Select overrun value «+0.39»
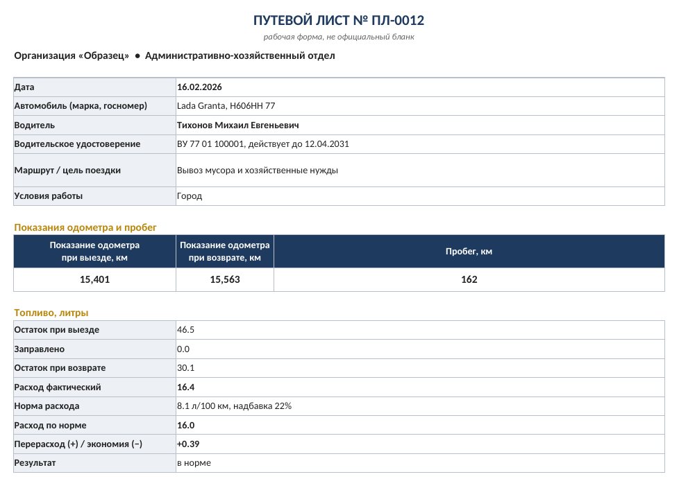 (188, 444)
